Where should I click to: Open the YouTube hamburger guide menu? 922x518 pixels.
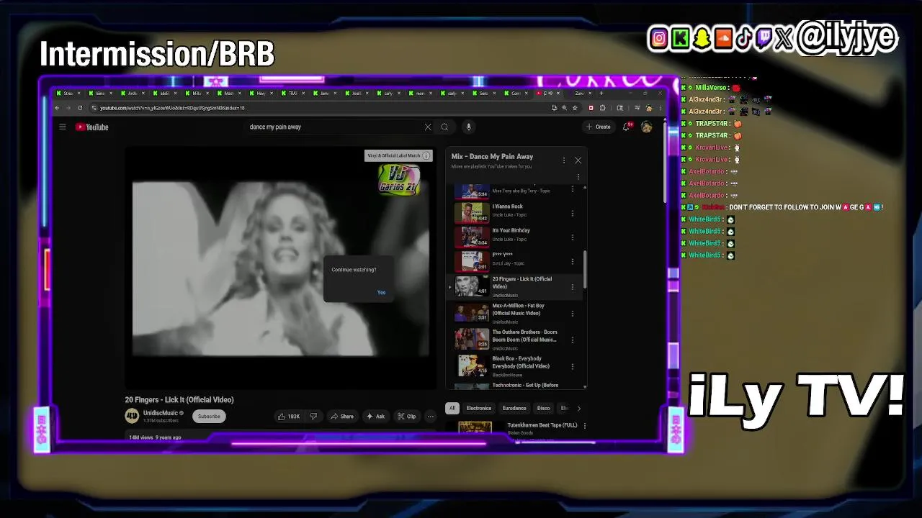(x=63, y=127)
